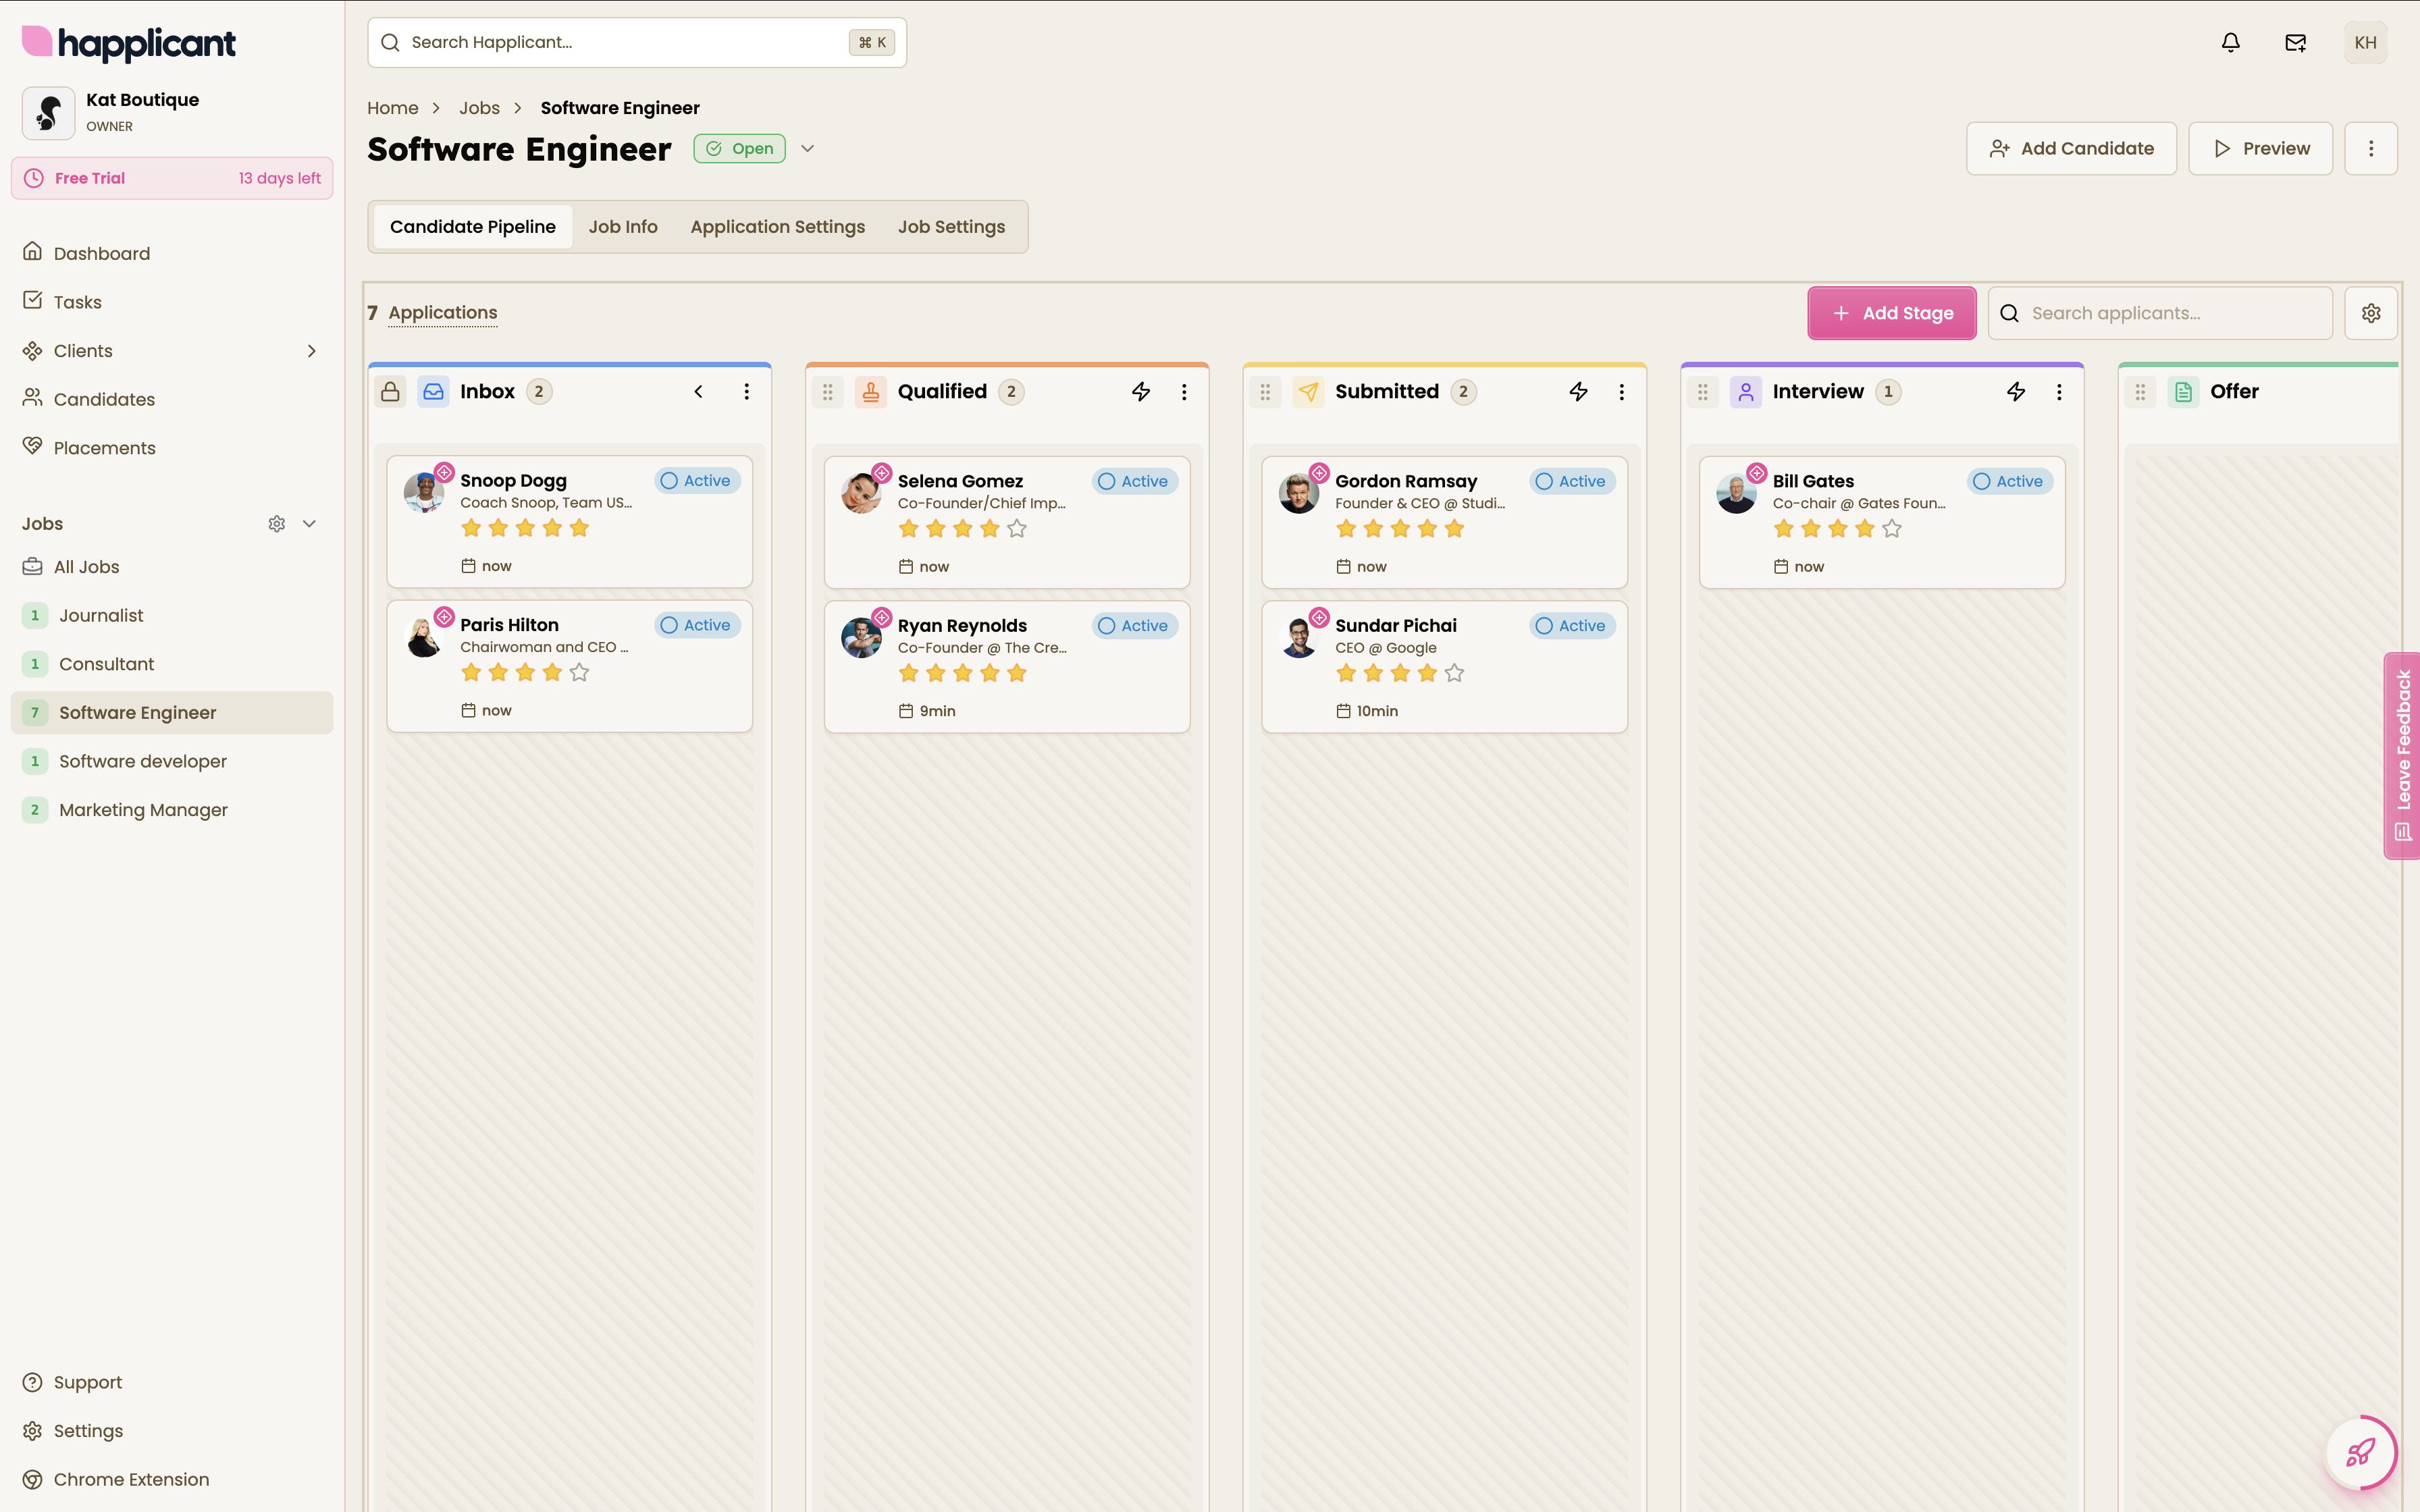Collapse the Jobs list in sidebar

pyautogui.click(x=310, y=524)
